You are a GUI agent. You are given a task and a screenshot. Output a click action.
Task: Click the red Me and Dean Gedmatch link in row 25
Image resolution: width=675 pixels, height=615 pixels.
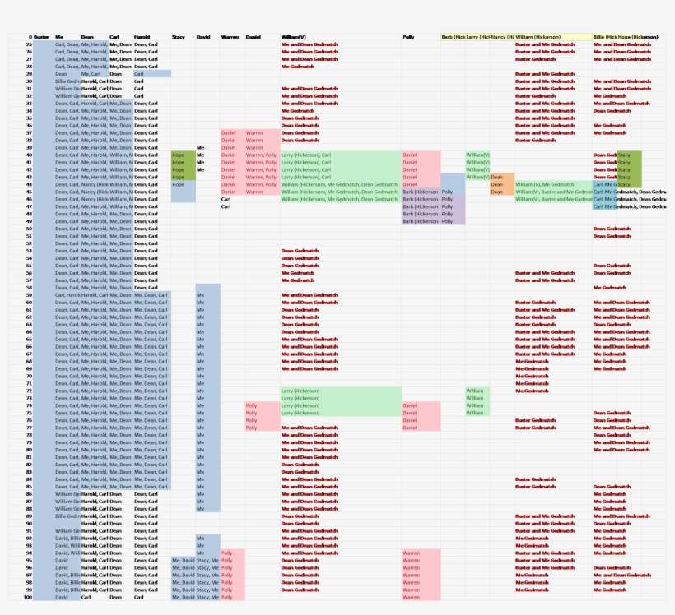(309, 44)
